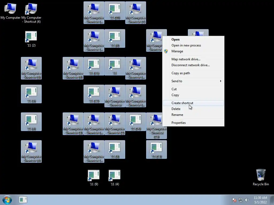
Task: Select the '11 (13) shortcut icon
Action: point(156,149)
